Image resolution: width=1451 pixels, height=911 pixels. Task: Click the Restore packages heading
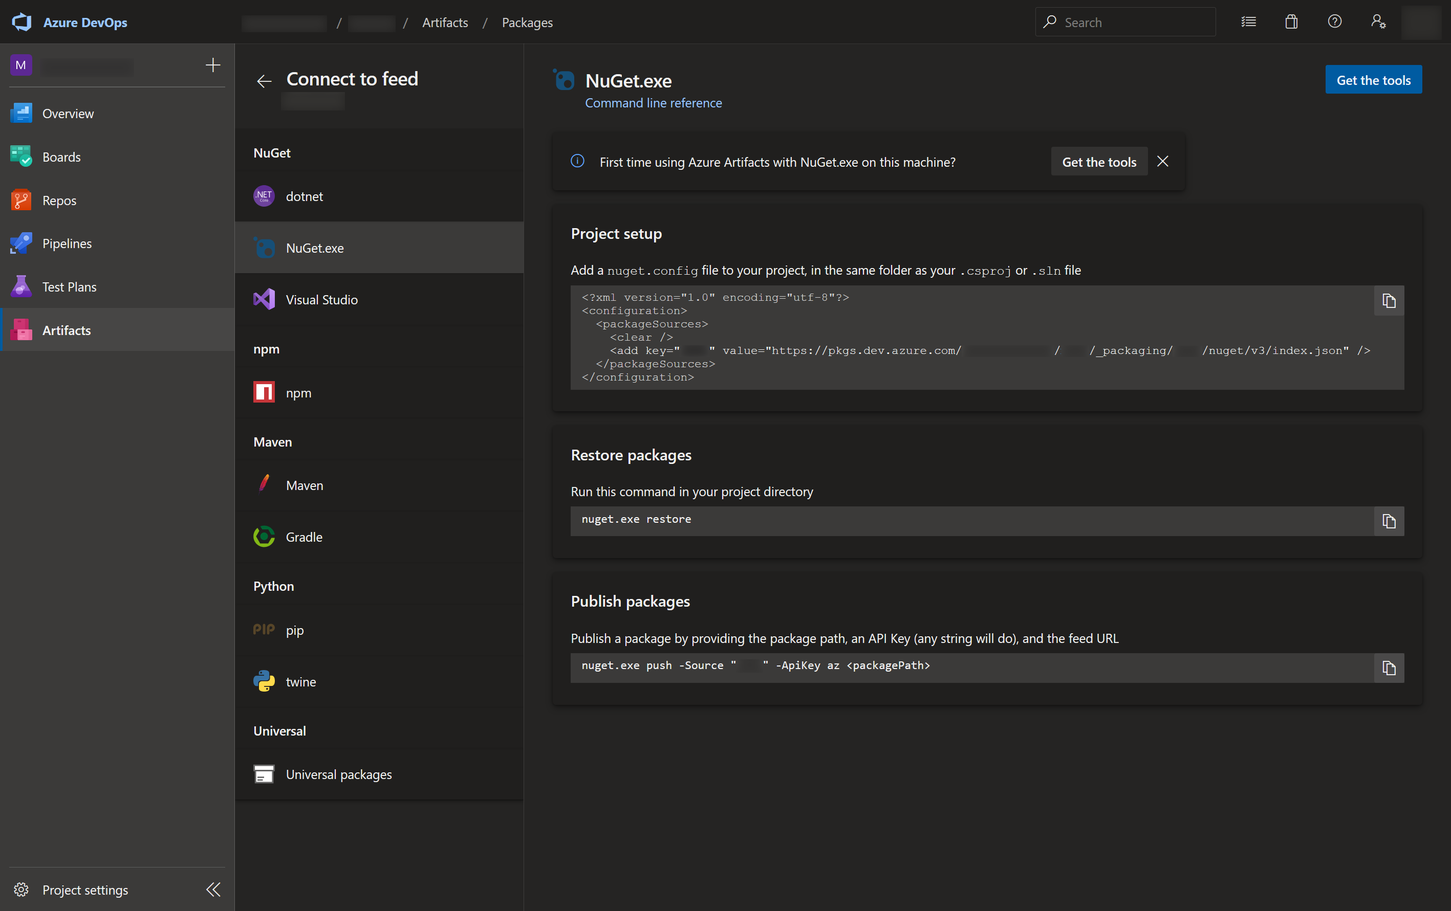point(631,455)
